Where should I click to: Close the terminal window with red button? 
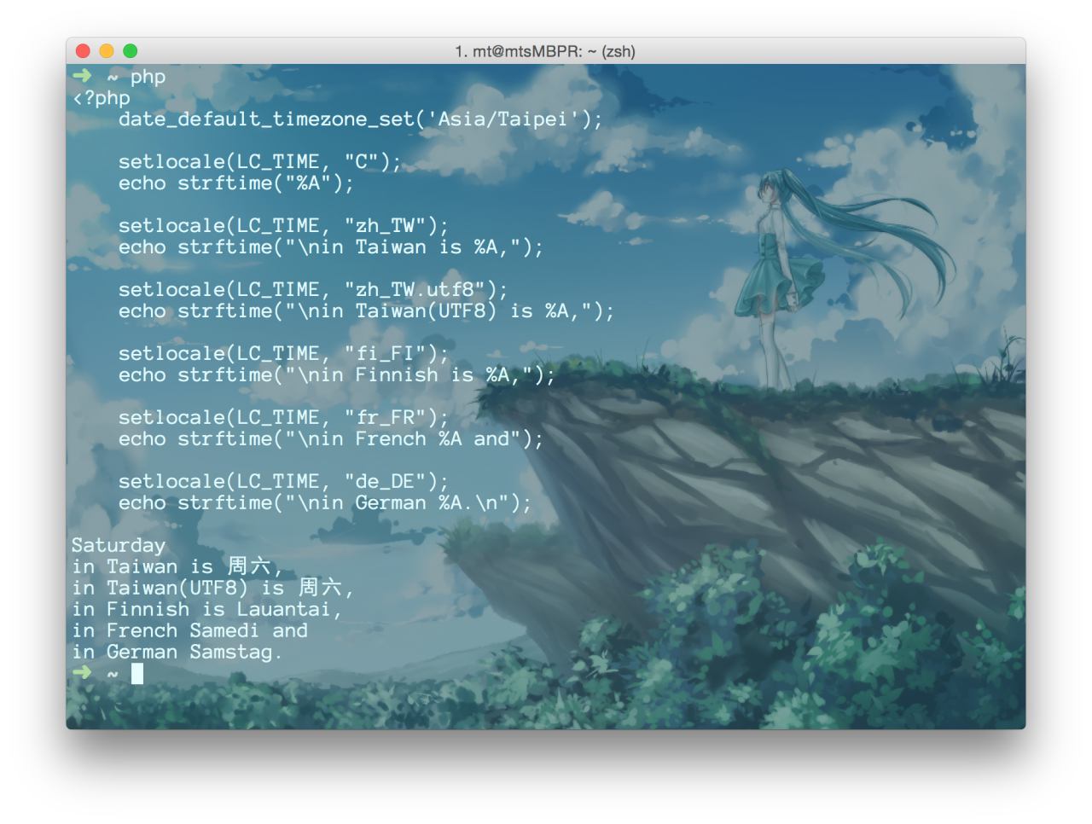point(83,51)
